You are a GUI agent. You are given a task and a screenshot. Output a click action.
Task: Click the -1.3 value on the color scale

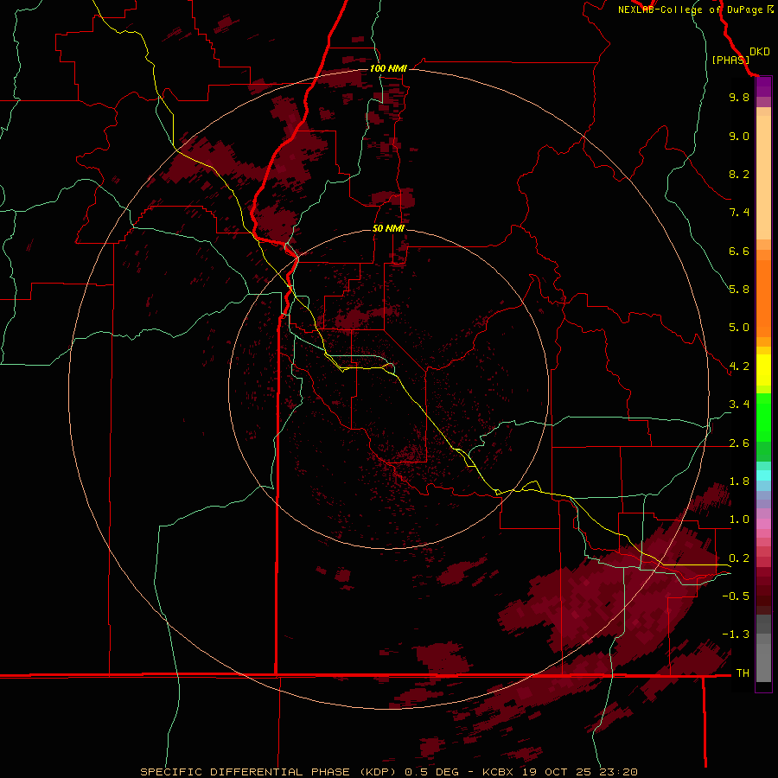pyautogui.click(x=736, y=635)
